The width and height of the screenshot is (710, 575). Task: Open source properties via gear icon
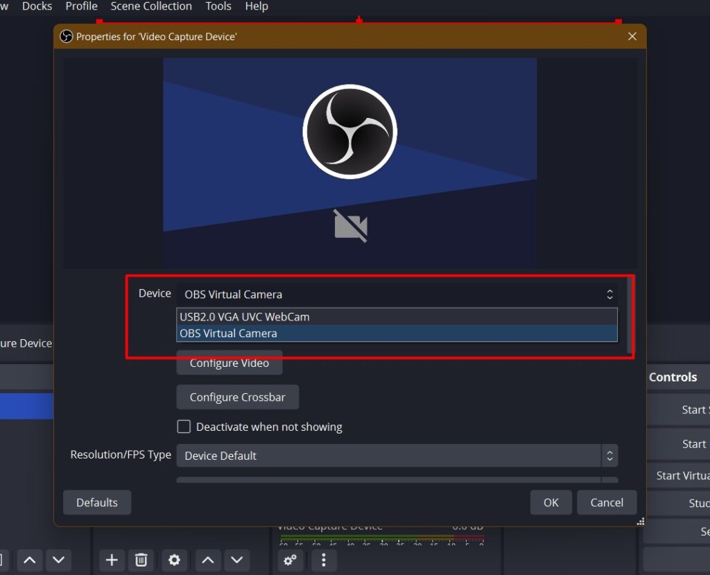[x=174, y=560]
